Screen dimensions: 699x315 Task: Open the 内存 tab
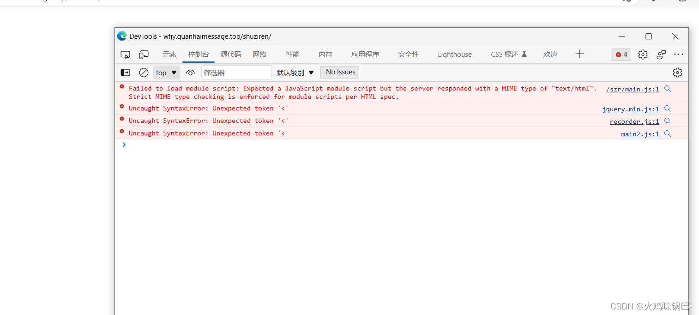point(325,55)
